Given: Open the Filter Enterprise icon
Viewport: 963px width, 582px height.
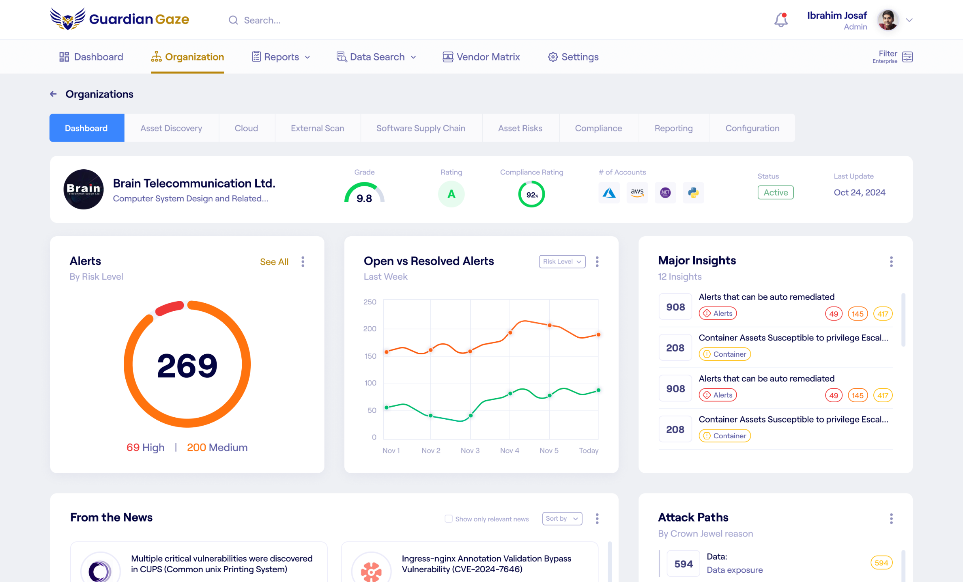Looking at the screenshot, I should click(x=907, y=57).
